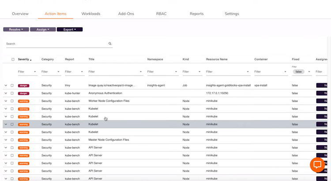This screenshot has width=331, height=181.
Task: Click the danger badge on kube-hunter row
Action: coord(23,93)
